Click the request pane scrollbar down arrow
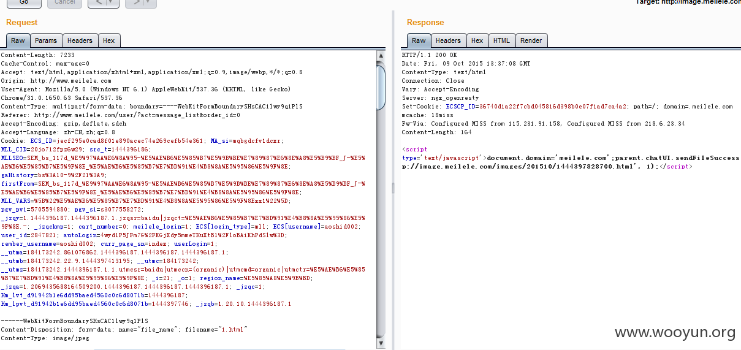 (x=381, y=344)
